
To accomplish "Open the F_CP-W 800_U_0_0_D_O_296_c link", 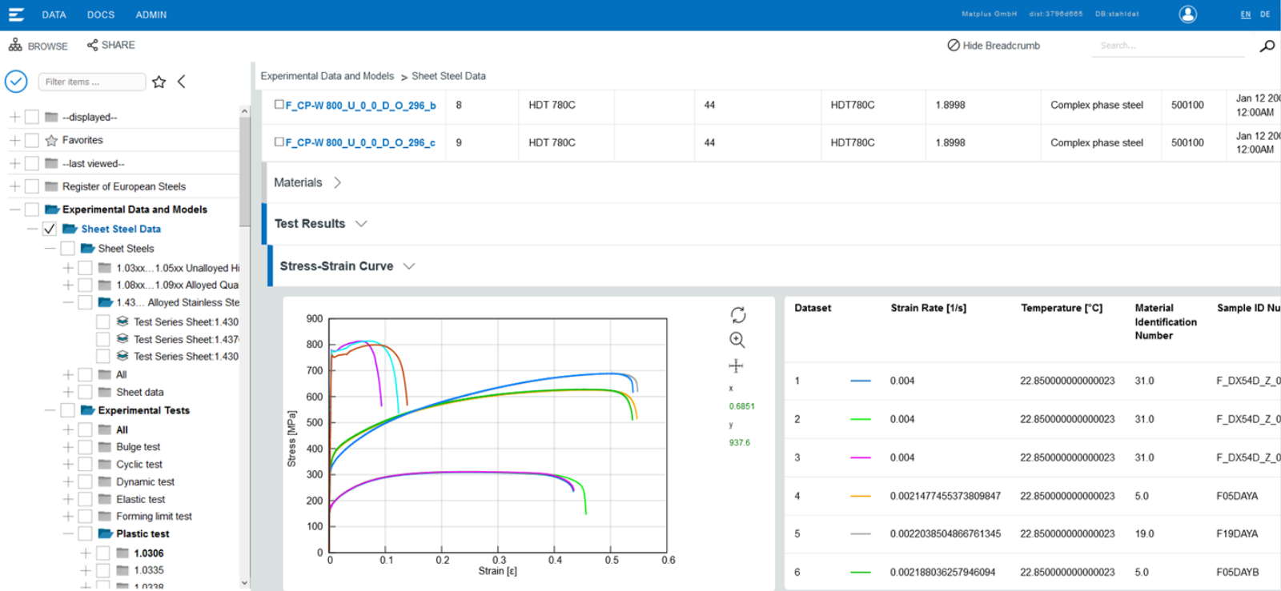I will pyautogui.click(x=360, y=142).
